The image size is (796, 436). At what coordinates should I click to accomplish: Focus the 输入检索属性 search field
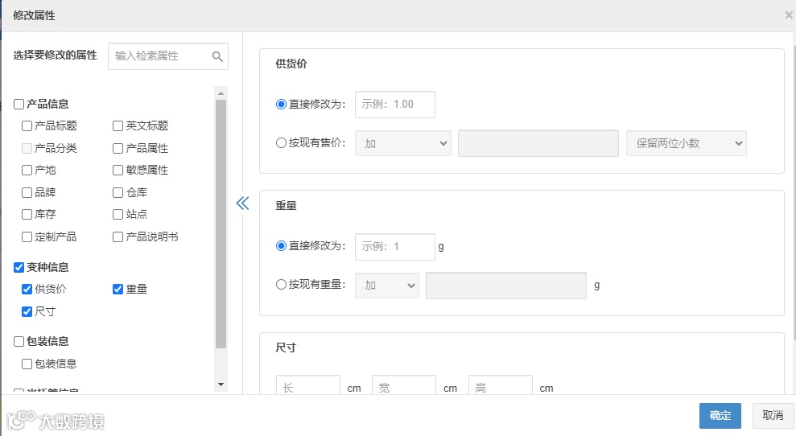tap(161, 56)
